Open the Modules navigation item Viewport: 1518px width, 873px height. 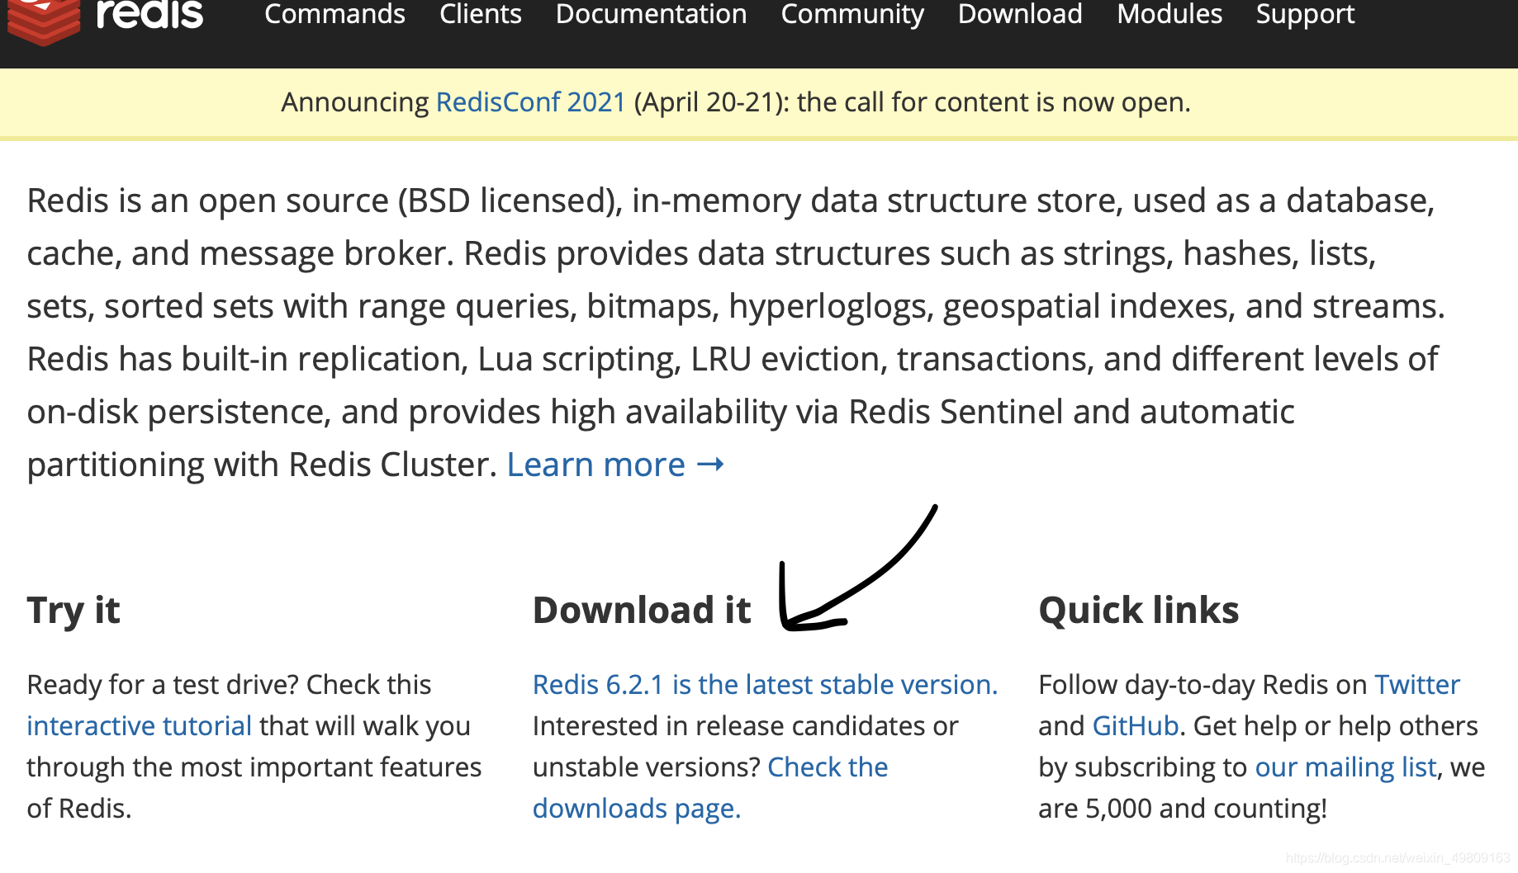(x=1169, y=14)
